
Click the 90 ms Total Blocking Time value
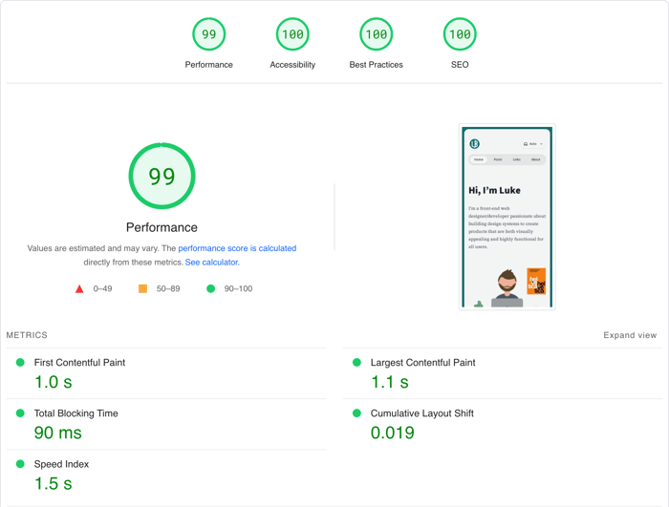pos(57,433)
